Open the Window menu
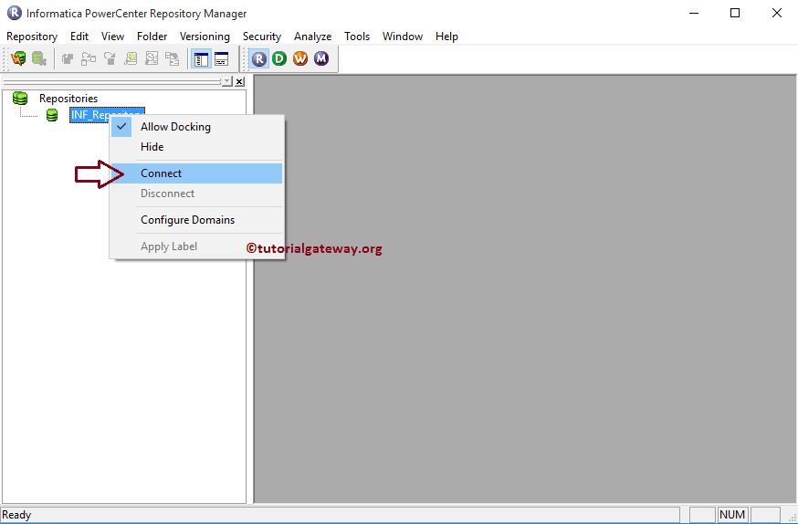The width and height of the screenshot is (798, 524). [x=403, y=37]
